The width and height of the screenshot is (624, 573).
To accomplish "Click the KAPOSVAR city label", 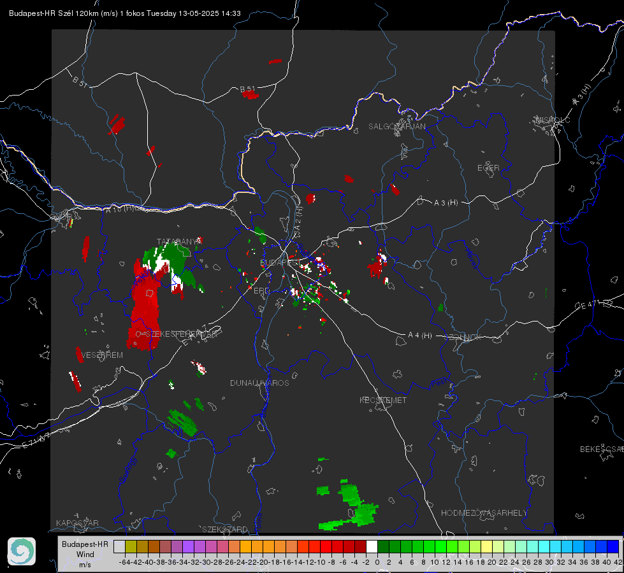I will pyautogui.click(x=77, y=523).
